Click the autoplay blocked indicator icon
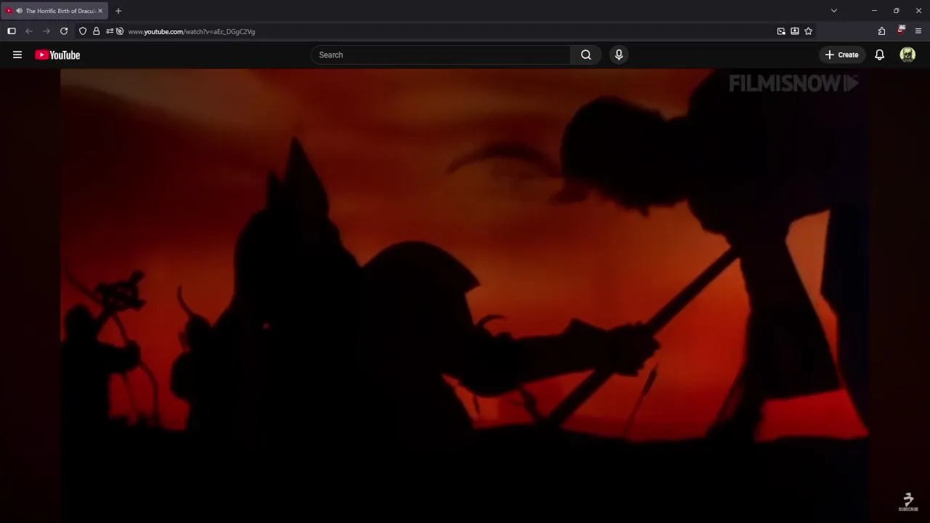This screenshot has width=930, height=523. pyautogui.click(x=120, y=31)
